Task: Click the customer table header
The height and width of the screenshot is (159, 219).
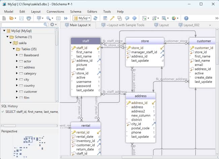Action: (202, 41)
